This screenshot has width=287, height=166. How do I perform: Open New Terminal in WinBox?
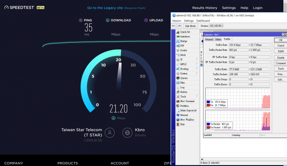[185, 101]
